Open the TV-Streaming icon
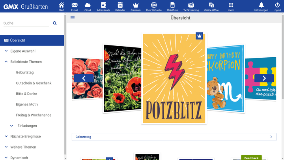The image size is (284, 160). (191, 5)
